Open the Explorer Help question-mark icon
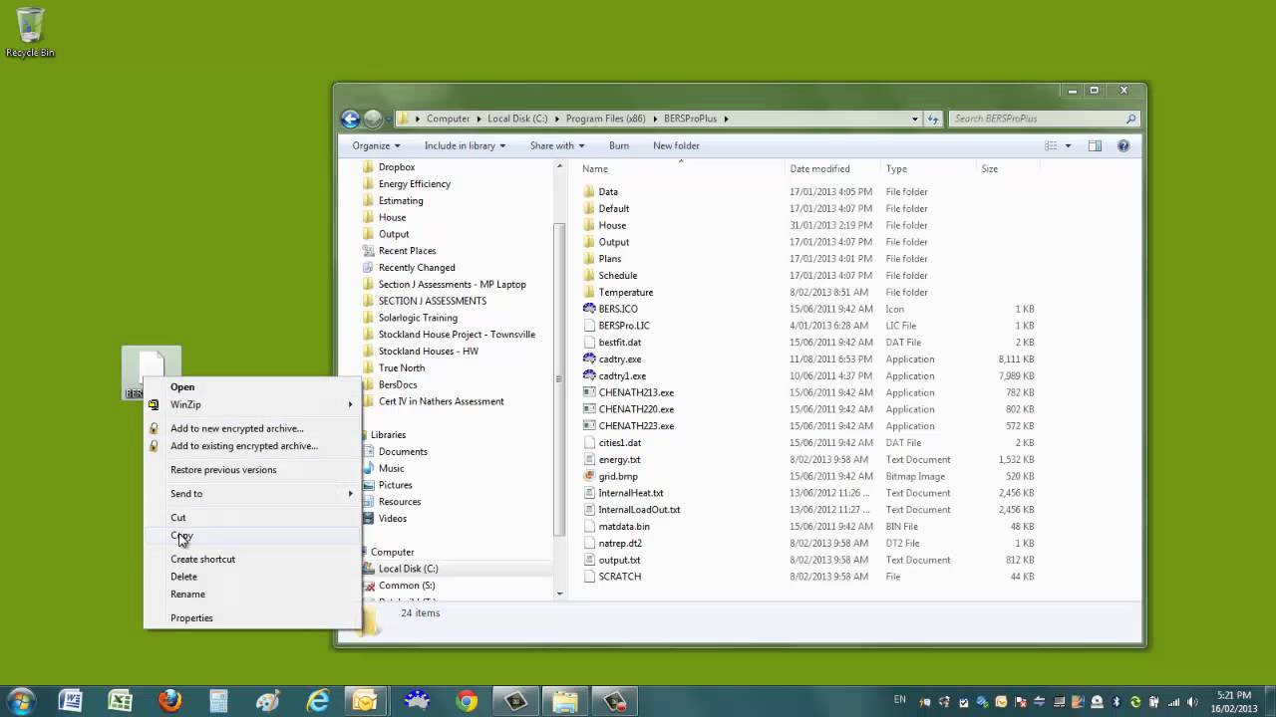The image size is (1276, 717). [x=1123, y=145]
